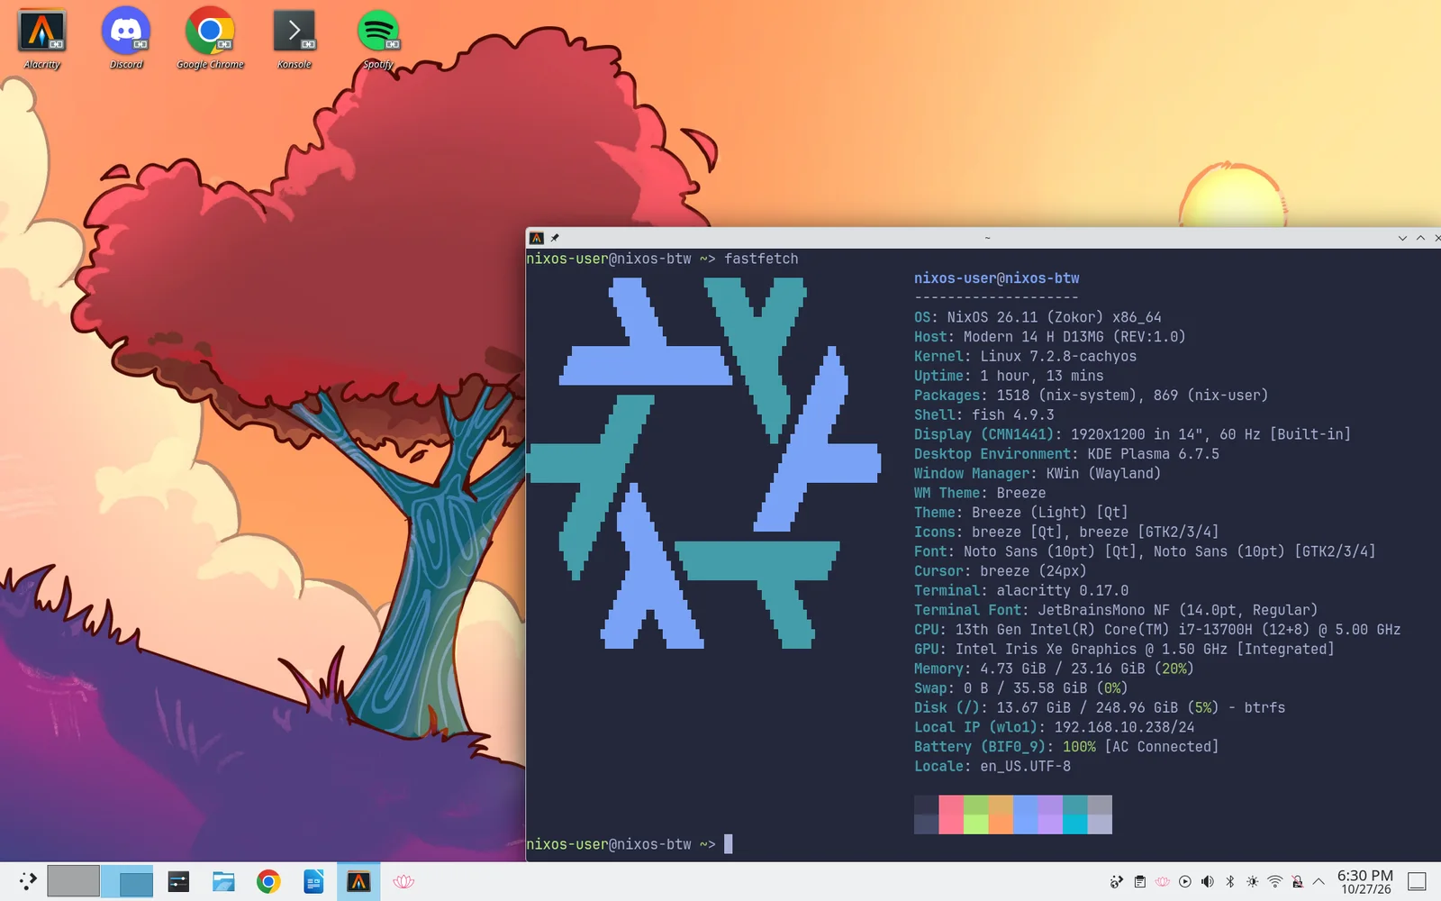The image size is (1441, 901).
Task: Switch to the second virtual desktop in pager
Action: click(127, 881)
